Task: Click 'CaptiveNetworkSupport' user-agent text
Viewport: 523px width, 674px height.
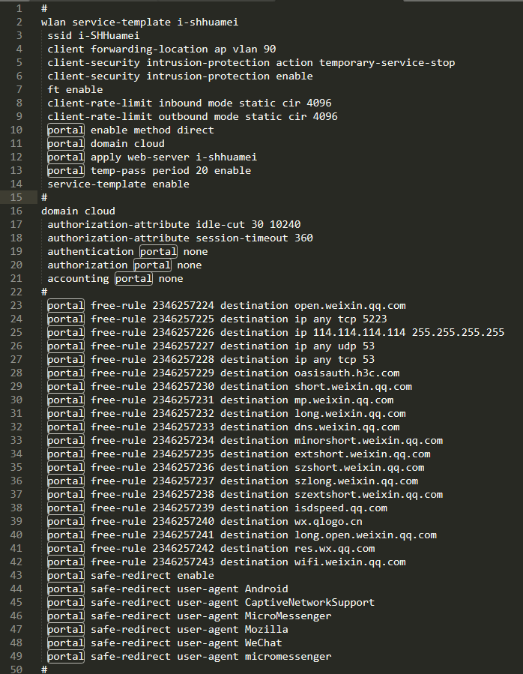Action: point(309,603)
